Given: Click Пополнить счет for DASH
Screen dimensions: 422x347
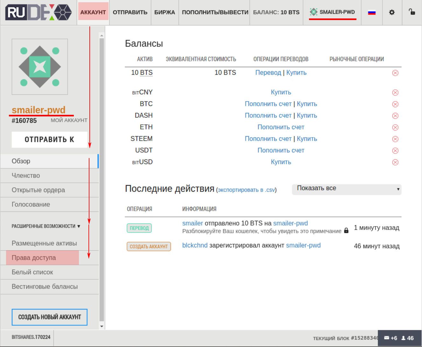Looking at the screenshot, I should (x=268, y=115).
